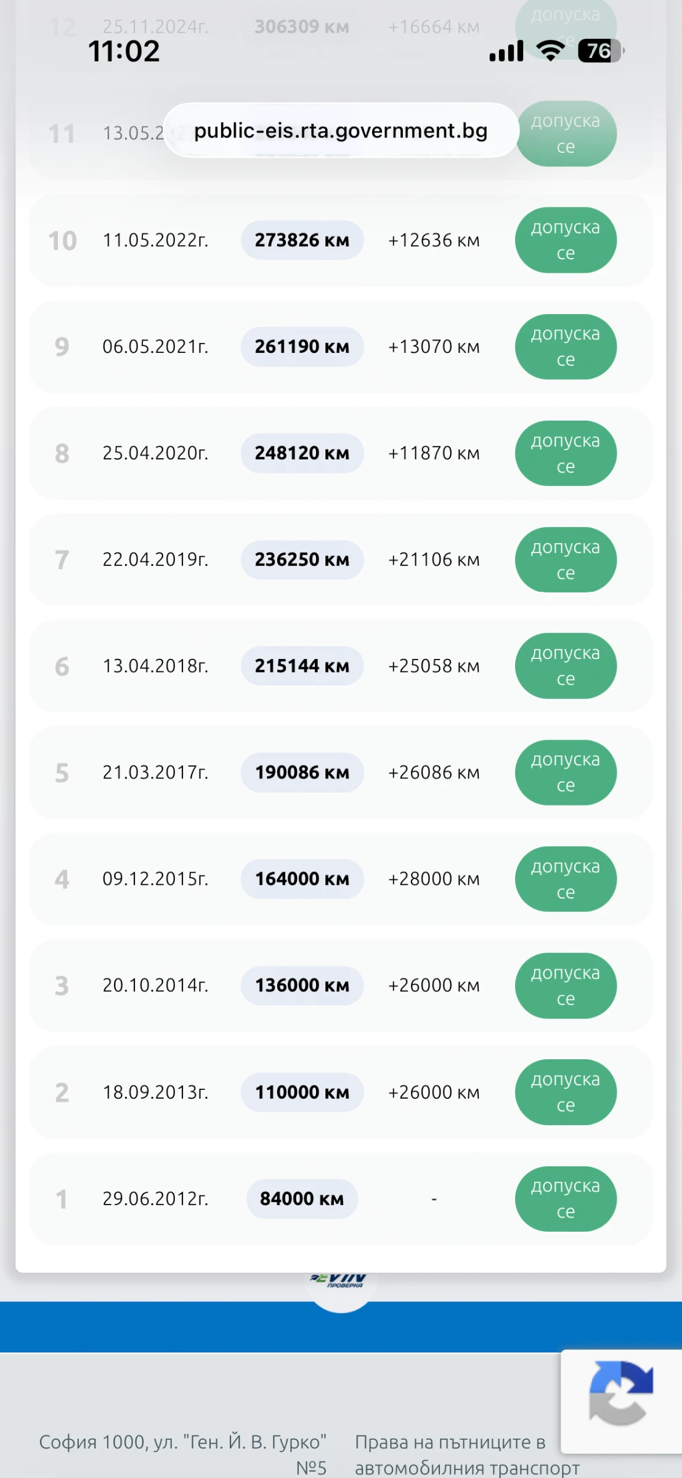Tap the 'допуска се' badge for 29.06.2012
The height and width of the screenshot is (1478, 682).
pyautogui.click(x=566, y=1198)
